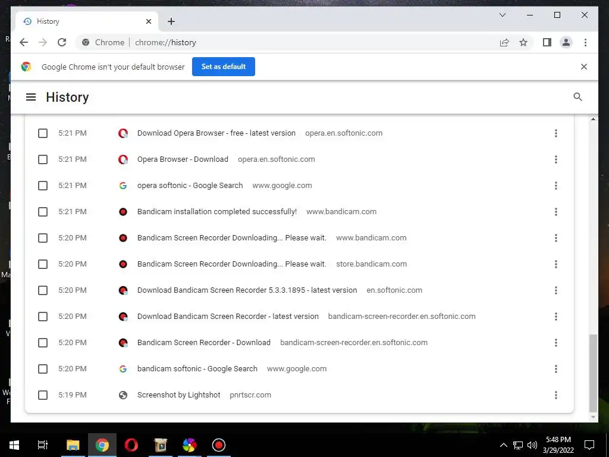This screenshot has height=457, width=609.
Task: Open the profile avatar icon
Action: 566,42
